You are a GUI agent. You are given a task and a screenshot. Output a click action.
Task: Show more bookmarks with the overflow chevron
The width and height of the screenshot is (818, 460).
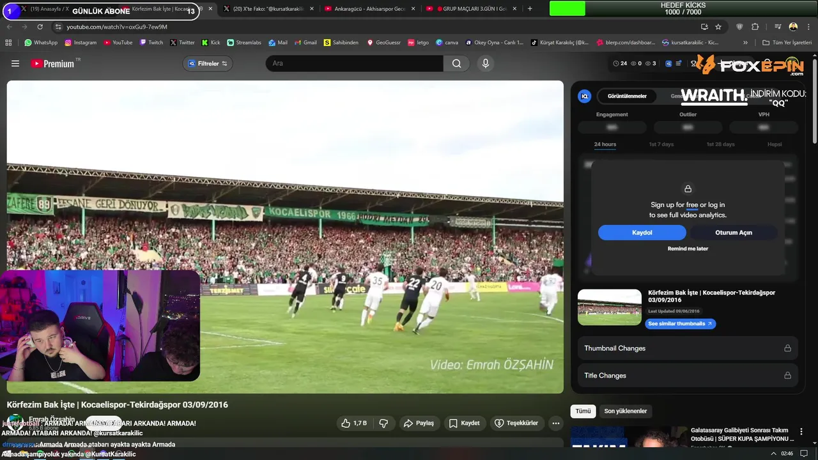pyautogui.click(x=745, y=42)
